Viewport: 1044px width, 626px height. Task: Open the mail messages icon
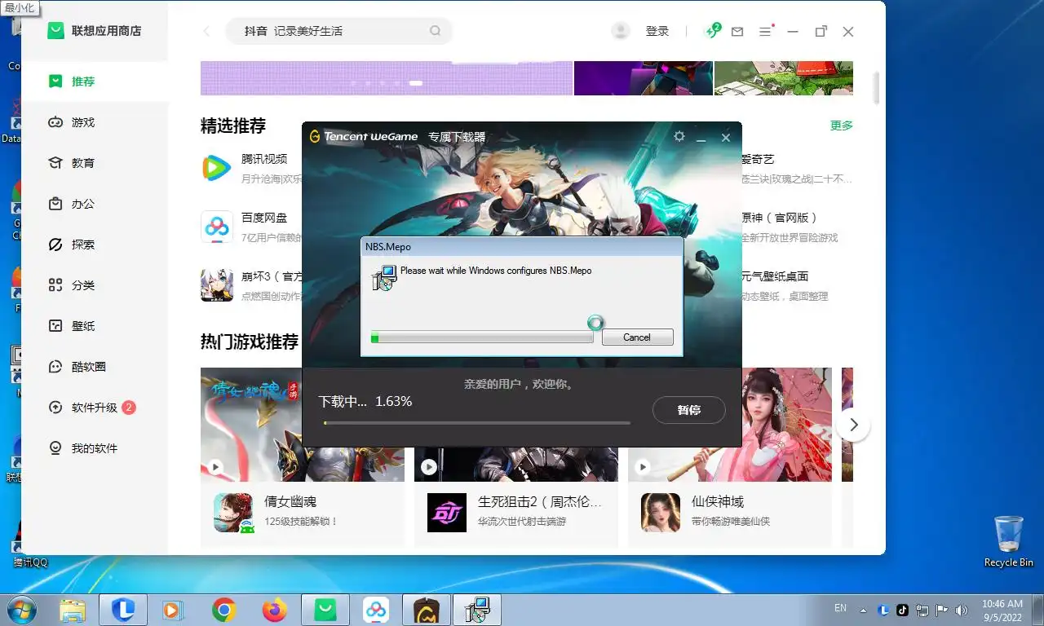click(737, 32)
